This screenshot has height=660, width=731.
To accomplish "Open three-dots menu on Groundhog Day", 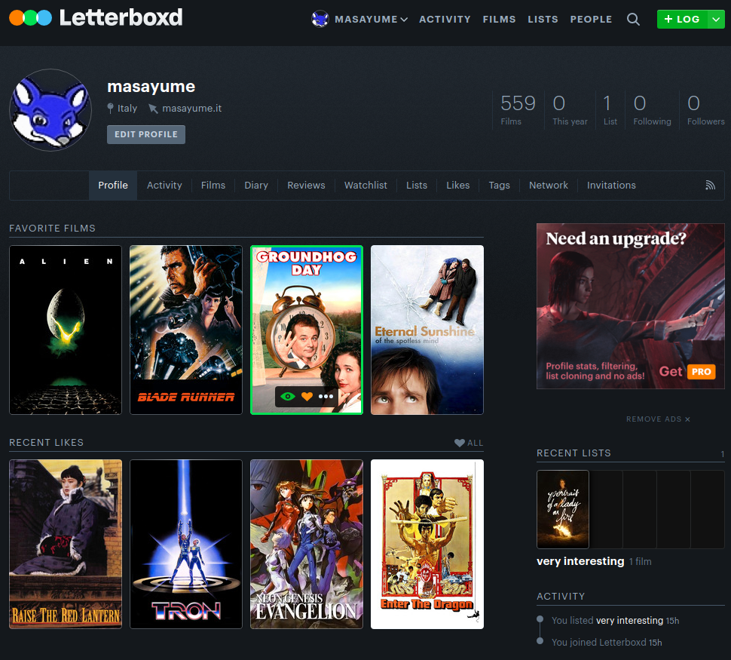I will 326,396.
